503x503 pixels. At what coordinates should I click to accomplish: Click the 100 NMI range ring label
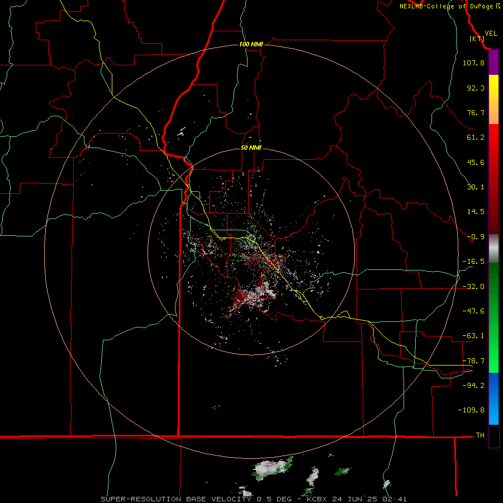point(251,44)
